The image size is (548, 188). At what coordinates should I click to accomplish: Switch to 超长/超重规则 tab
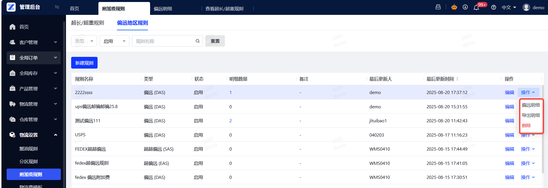tap(88, 23)
